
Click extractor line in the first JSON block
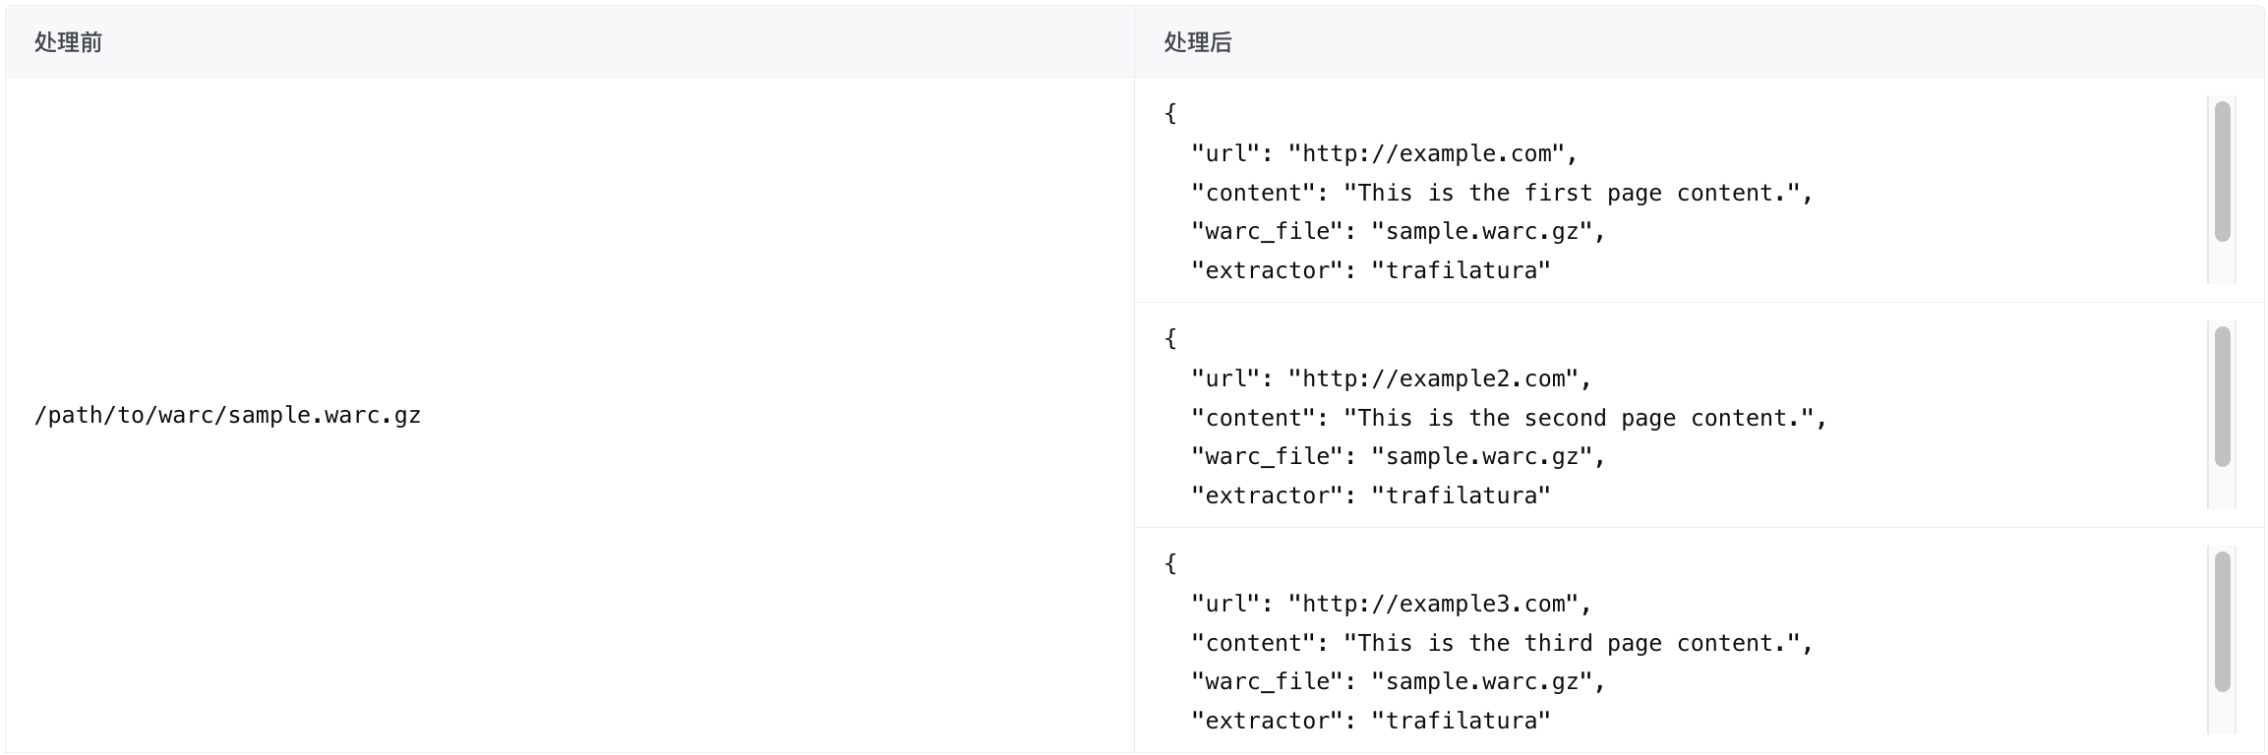pos(1370,271)
